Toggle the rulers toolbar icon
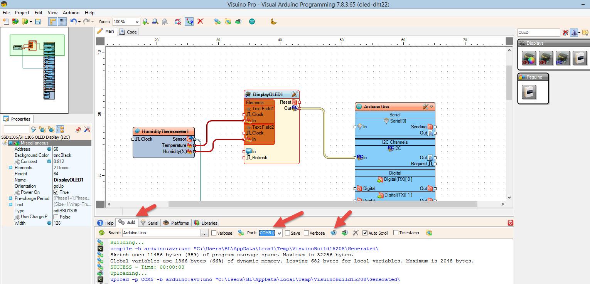This screenshot has width=590, height=284. 52,22
